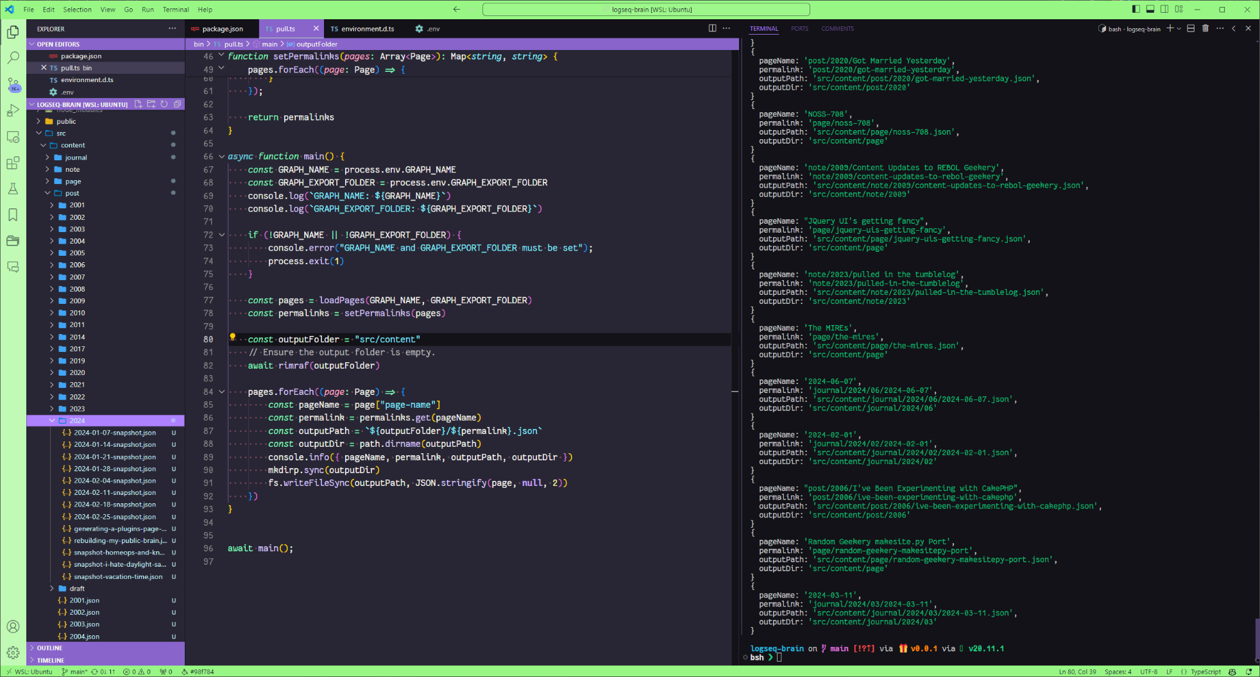Open the new terminal profile dropdown arrow
This screenshot has height=677, width=1260.
[1179, 28]
